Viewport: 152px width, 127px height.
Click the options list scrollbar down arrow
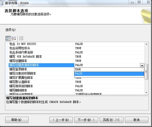pyautogui.click(x=146, y=93)
